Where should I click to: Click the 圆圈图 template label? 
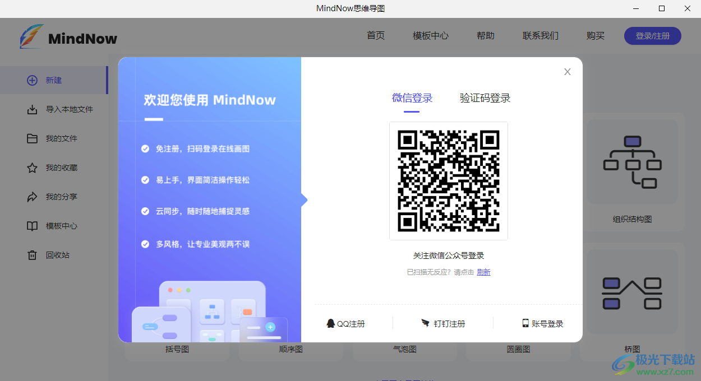pos(519,349)
